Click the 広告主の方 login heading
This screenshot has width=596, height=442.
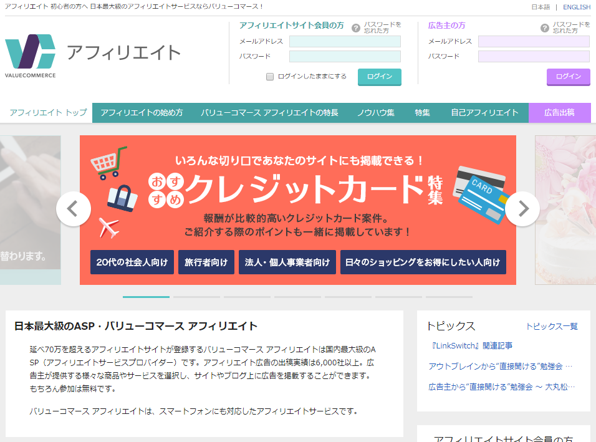[x=446, y=26]
